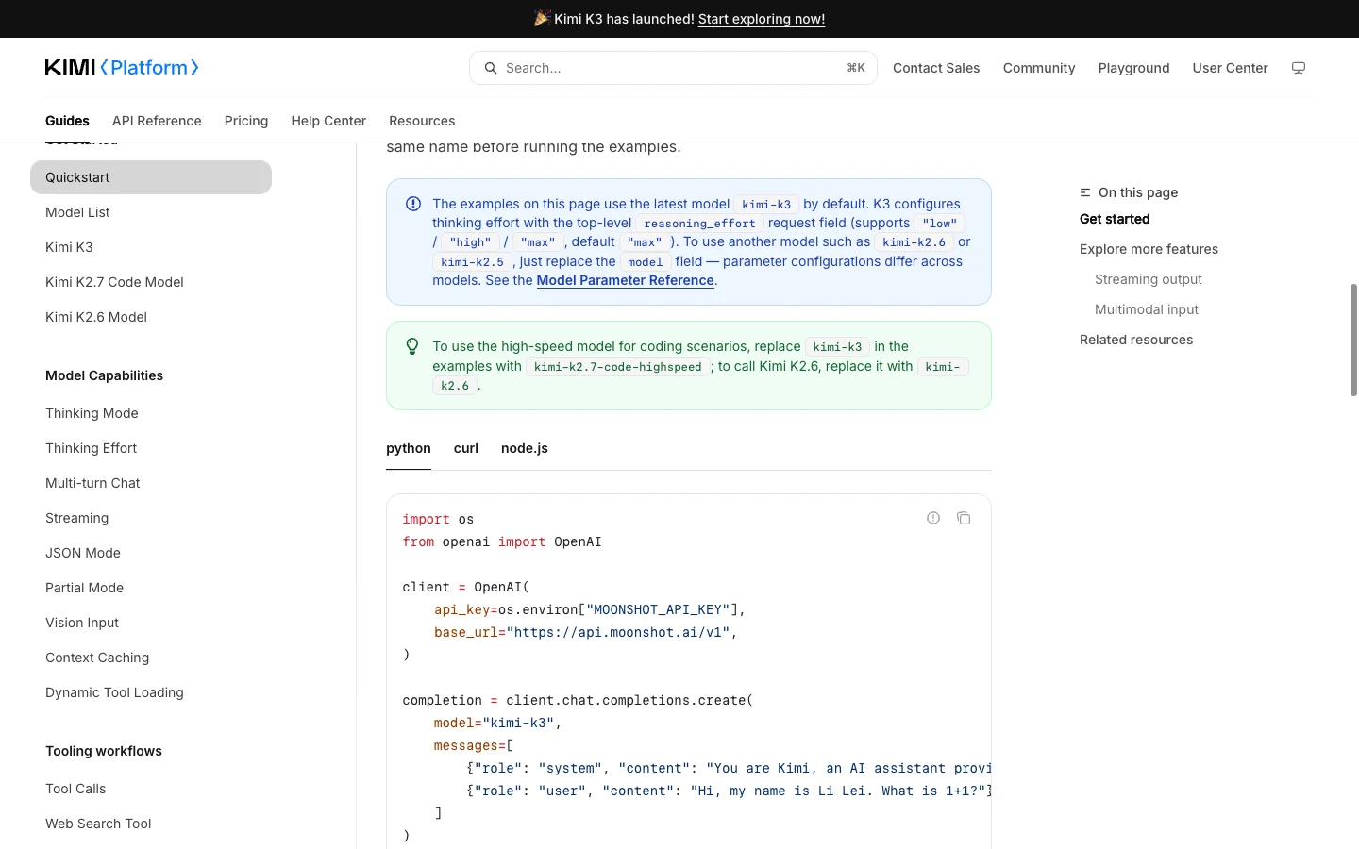Click the kimi-k2.5 inline code
This screenshot has height=849, width=1359.
pos(472,262)
